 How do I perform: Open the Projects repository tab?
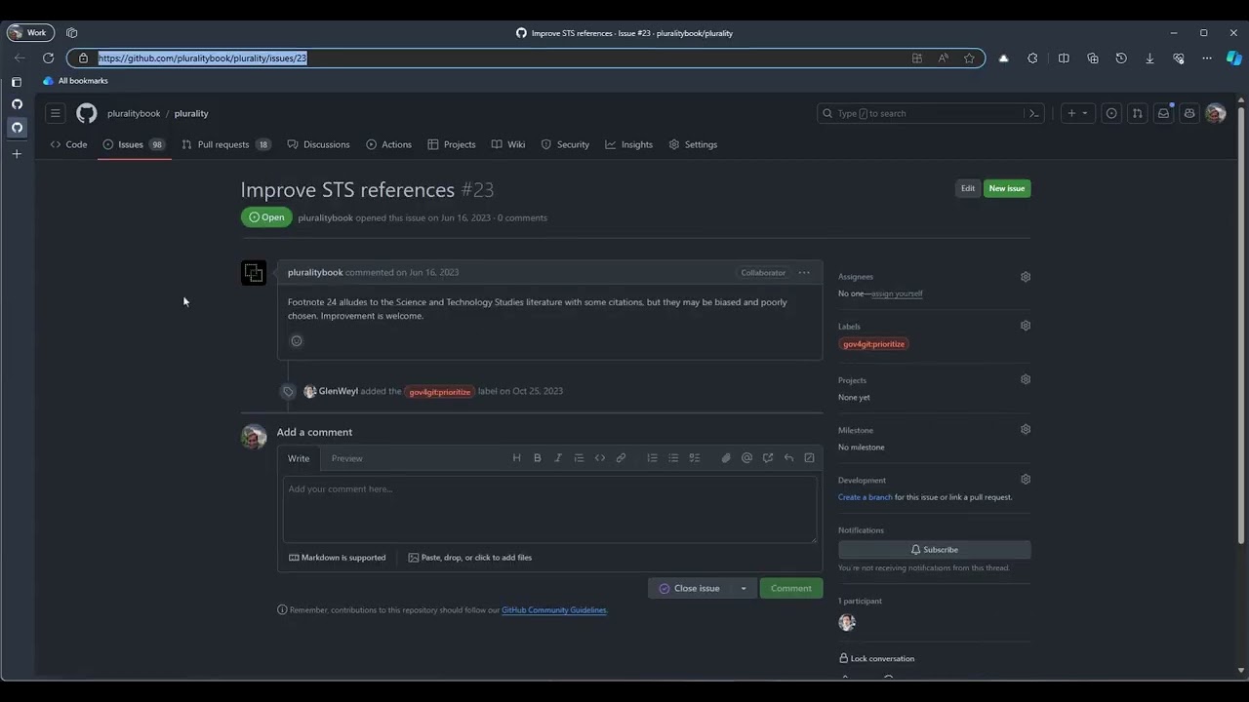coord(451,144)
